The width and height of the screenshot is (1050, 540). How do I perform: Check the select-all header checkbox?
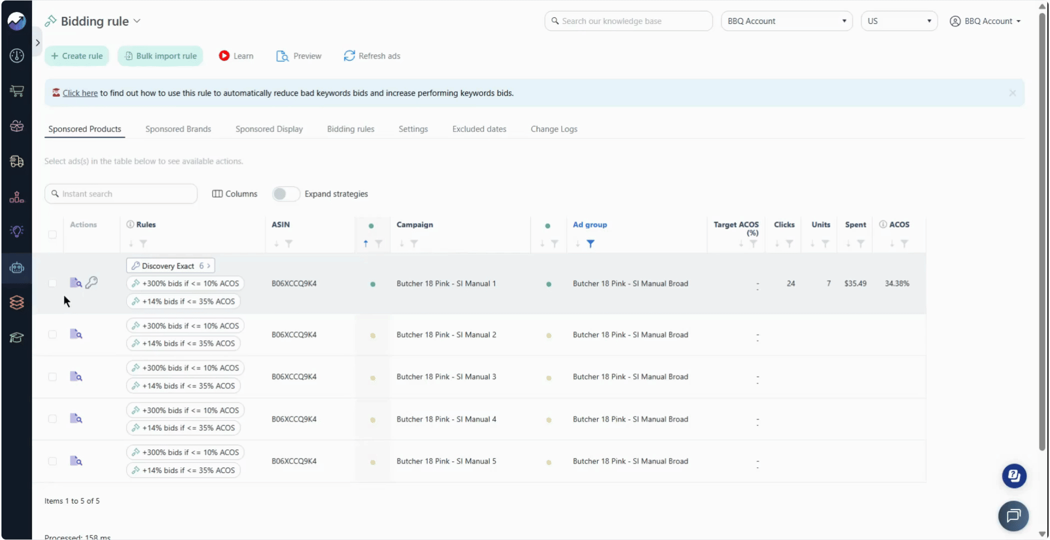[52, 234]
